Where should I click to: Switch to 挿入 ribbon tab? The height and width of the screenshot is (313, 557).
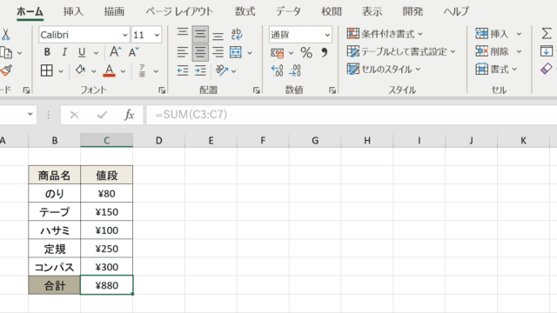click(x=73, y=11)
